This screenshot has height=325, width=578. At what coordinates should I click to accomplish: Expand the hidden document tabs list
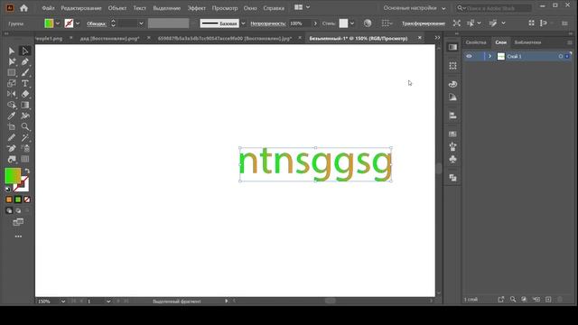click(x=437, y=38)
